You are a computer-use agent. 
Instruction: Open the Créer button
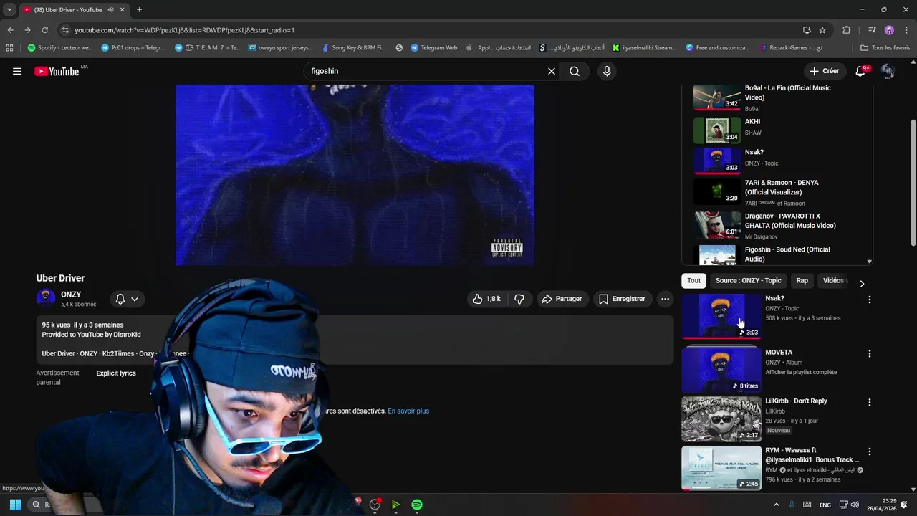tap(824, 71)
